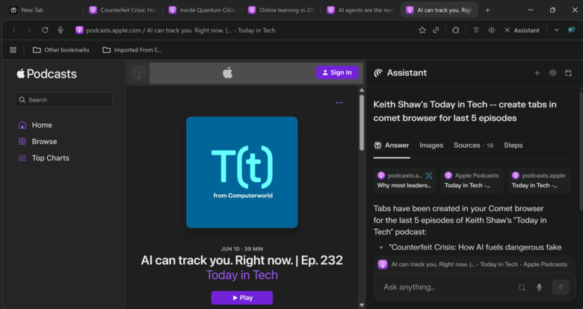Bookmark this page with the star icon
Screen dimensions: 583x309
pyautogui.click(x=422, y=30)
